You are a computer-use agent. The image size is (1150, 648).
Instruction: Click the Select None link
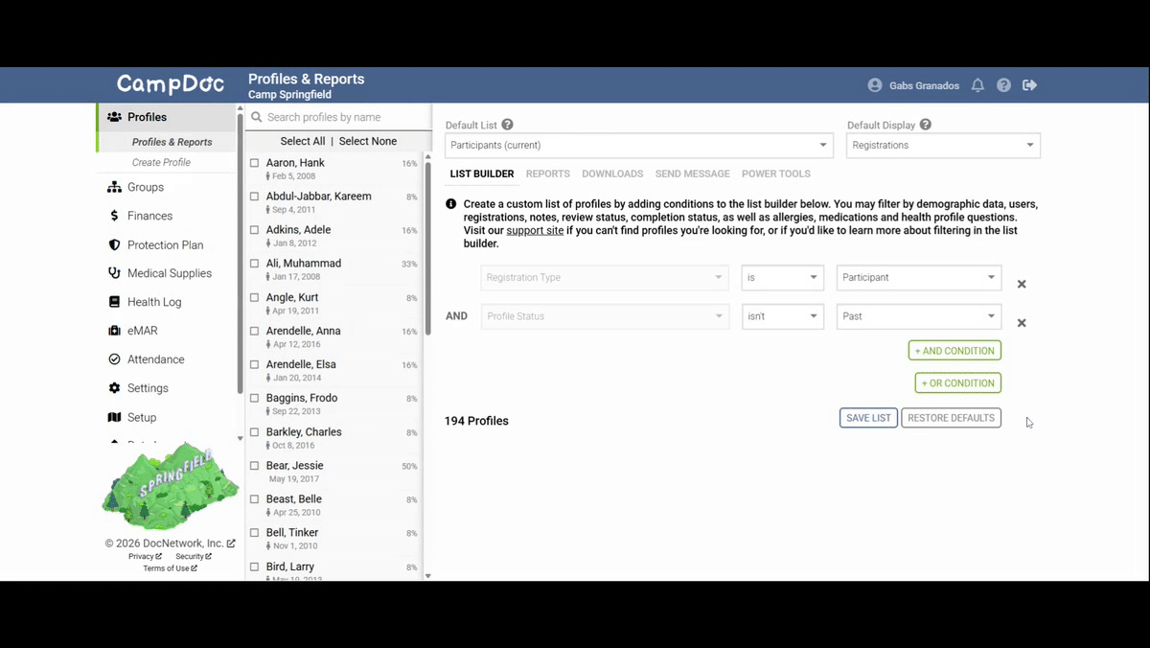pyautogui.click(x=368, y=141)
